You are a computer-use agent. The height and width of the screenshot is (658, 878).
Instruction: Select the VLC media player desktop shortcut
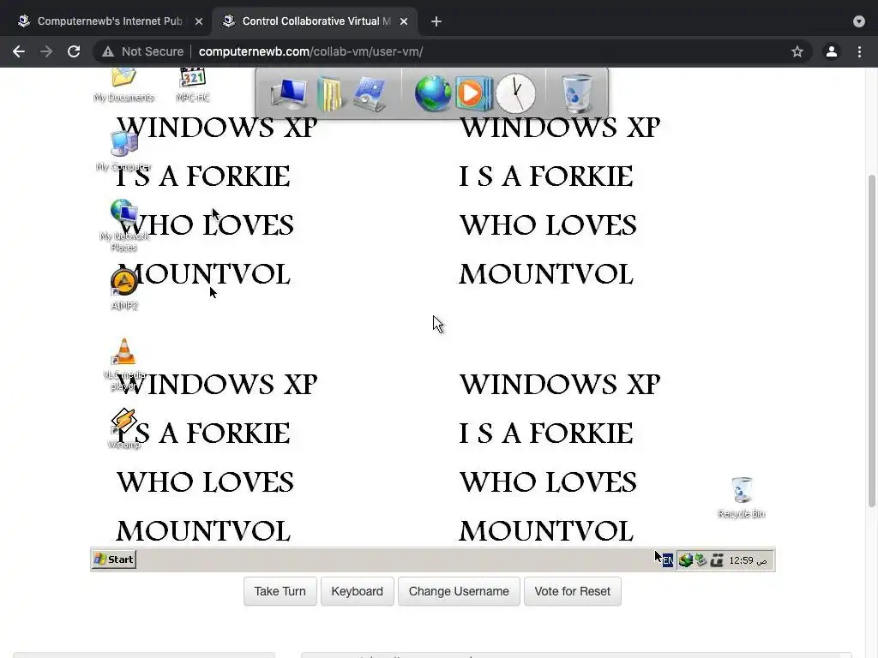pos(123,364)
